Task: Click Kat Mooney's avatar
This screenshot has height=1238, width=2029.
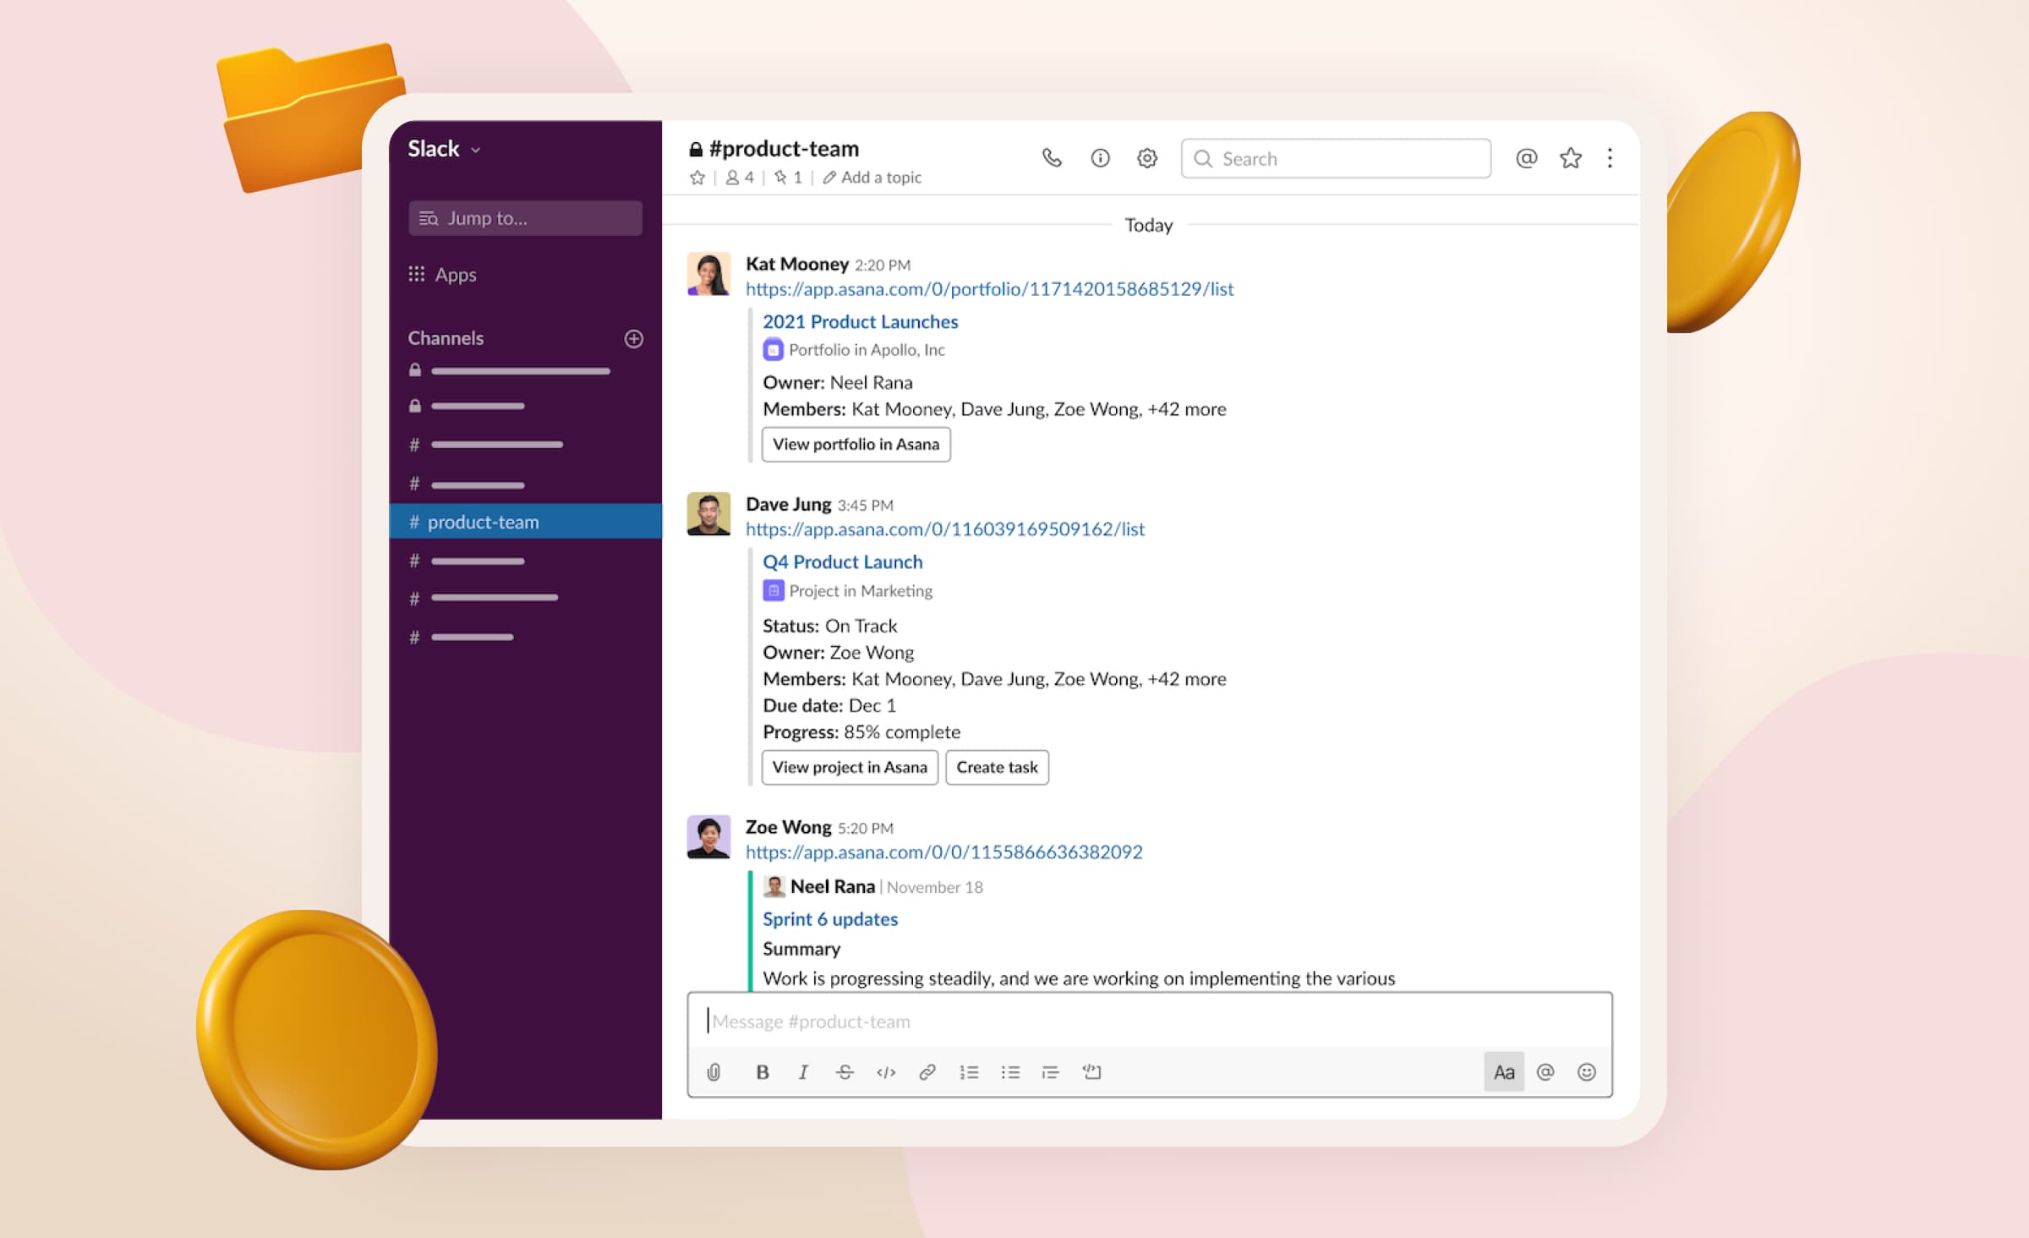Action: (708, 274)
